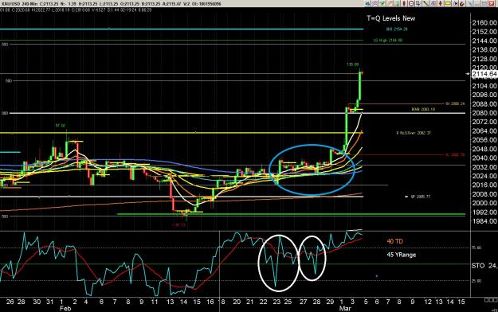
Task: Click the 1984.00 price axis label
Action: (x=484, y=221)
